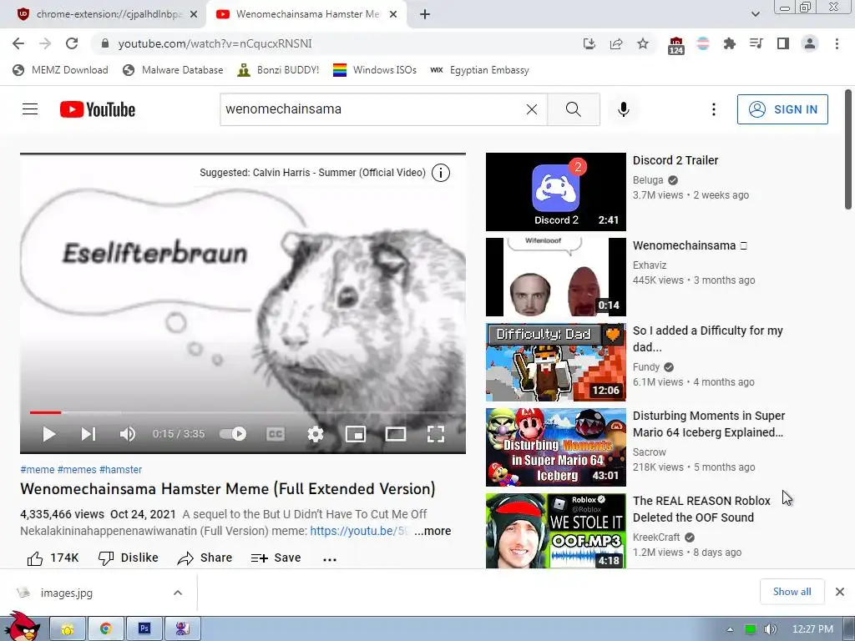Reload the YouTube page

coord(72,43)
